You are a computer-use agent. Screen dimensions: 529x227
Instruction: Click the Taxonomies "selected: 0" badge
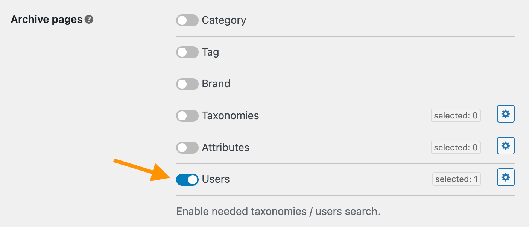click(x=456, y=116)
